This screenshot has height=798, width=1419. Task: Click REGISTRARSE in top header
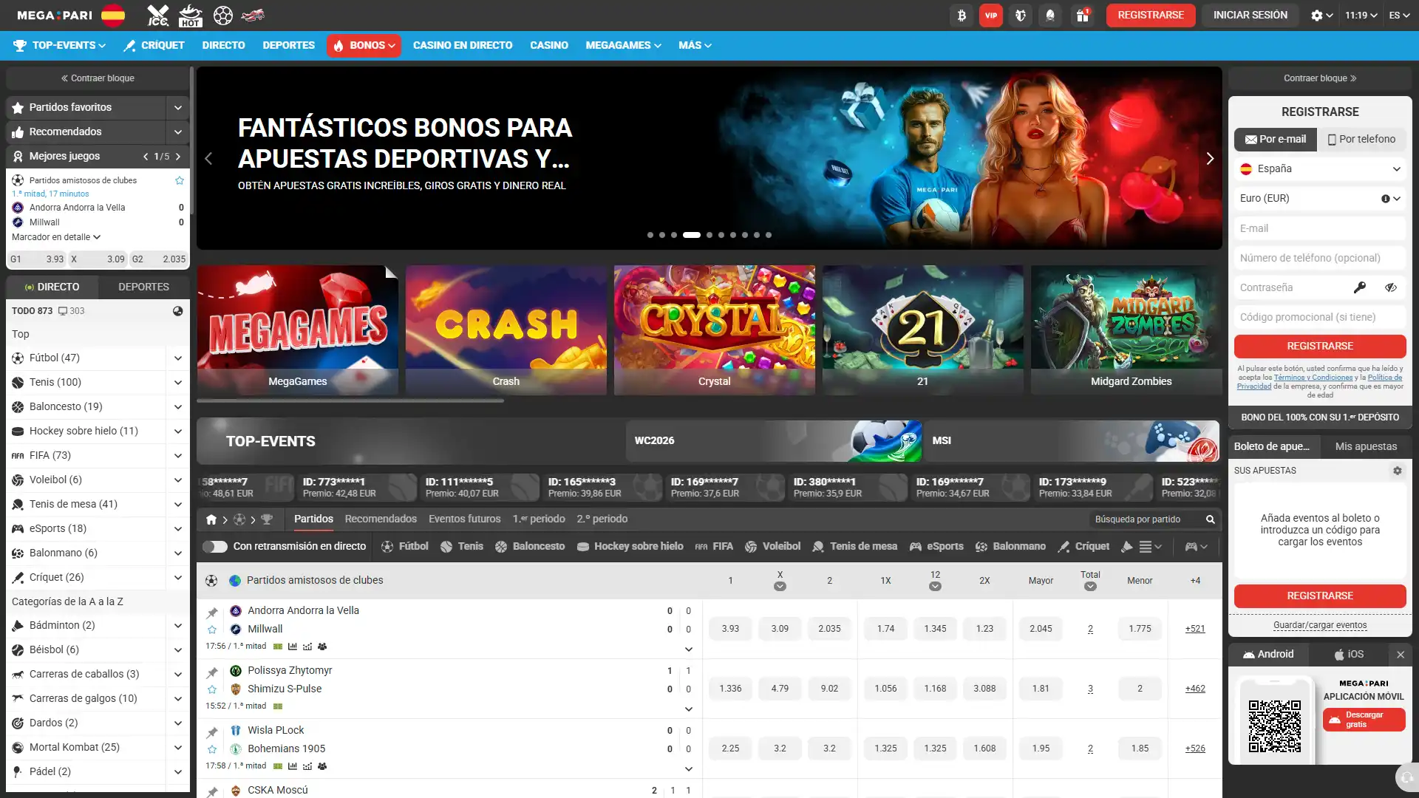[1151, 15]
